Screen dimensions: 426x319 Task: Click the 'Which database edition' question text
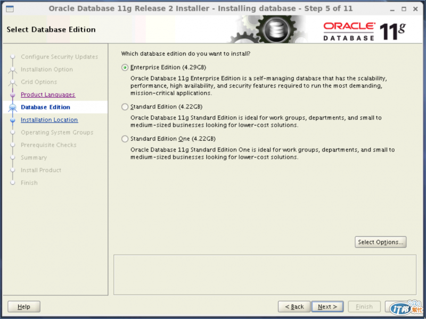pos(185,54)
